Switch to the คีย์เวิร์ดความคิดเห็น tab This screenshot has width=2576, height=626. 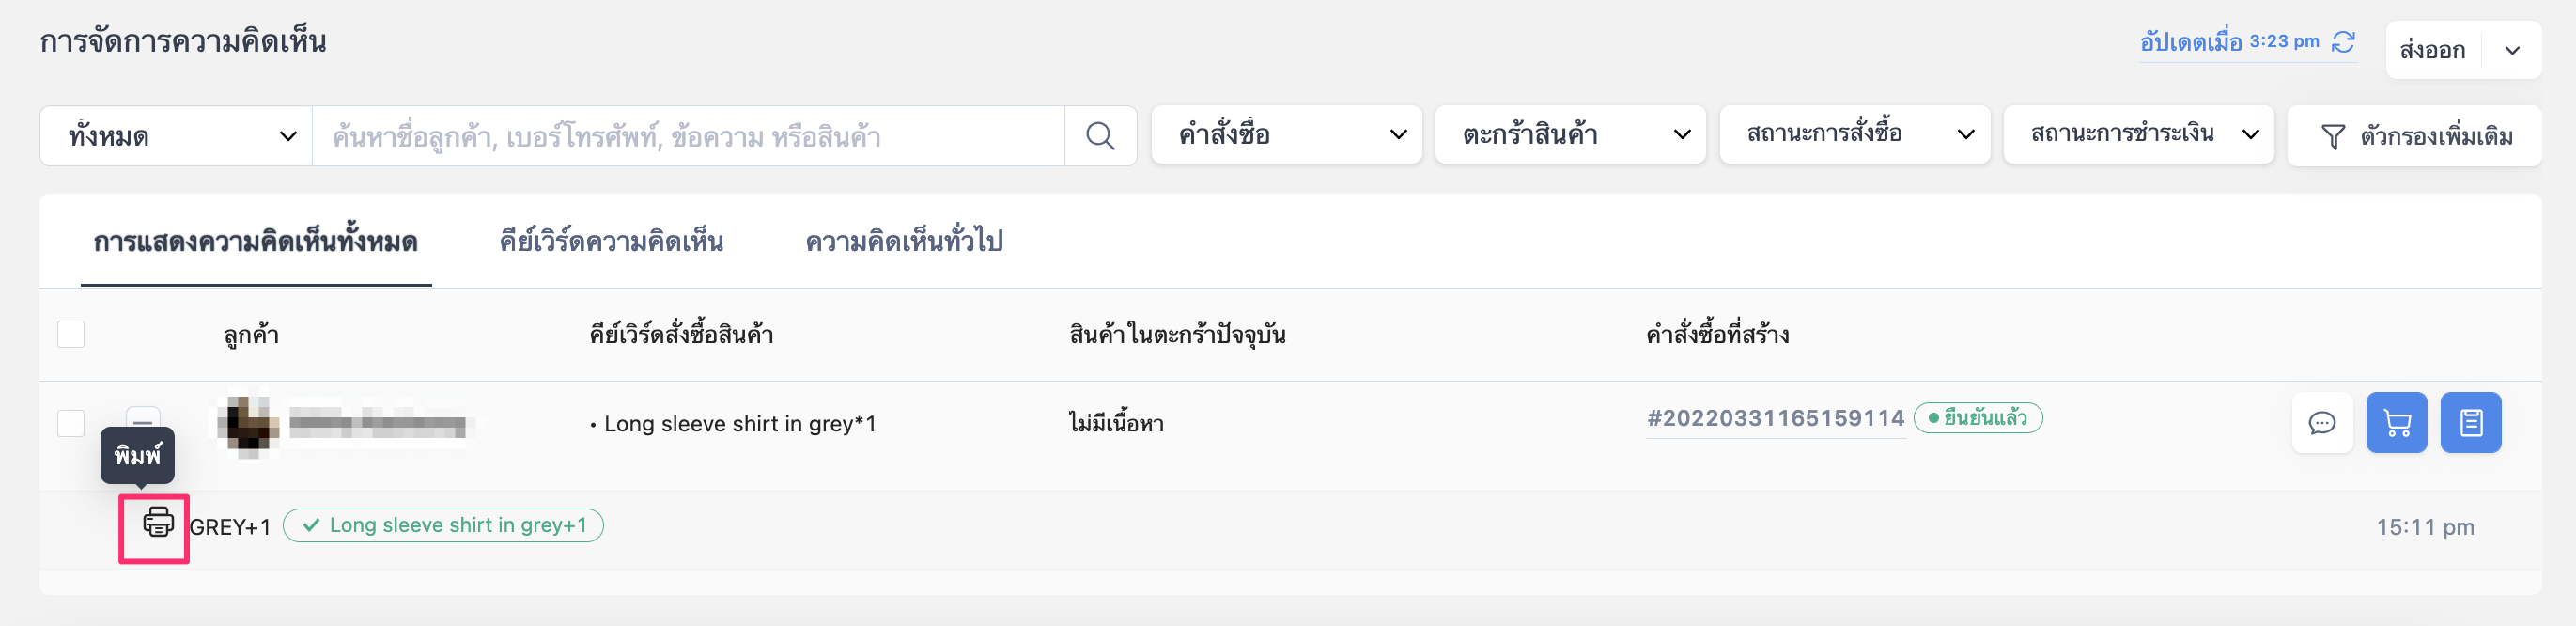point(611,242)
